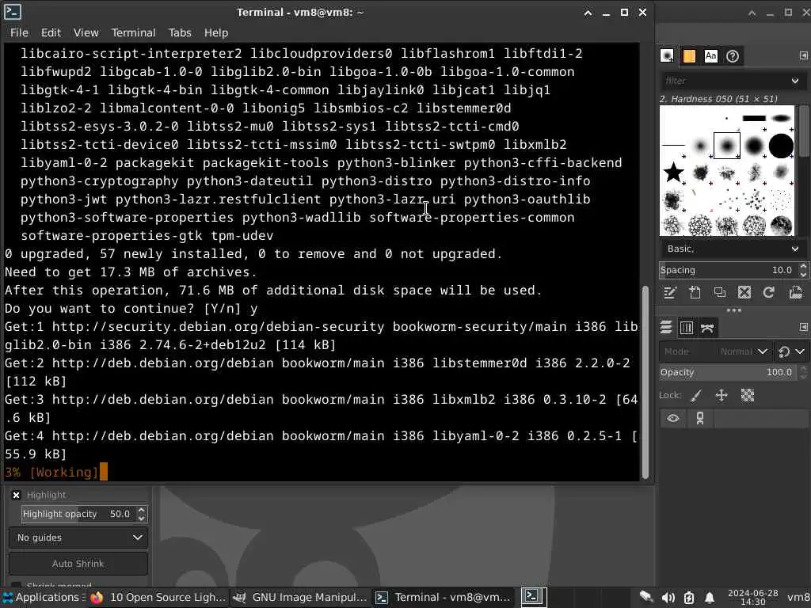Adjust the Highlight opacity stepper arrows

point(141,514)
